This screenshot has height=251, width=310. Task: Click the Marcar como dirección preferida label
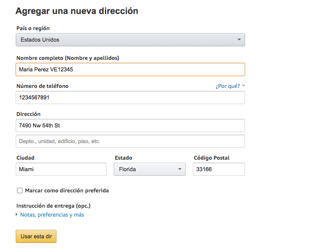67,191
